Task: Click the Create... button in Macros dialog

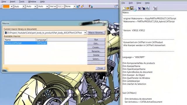Action: point(96,47)
